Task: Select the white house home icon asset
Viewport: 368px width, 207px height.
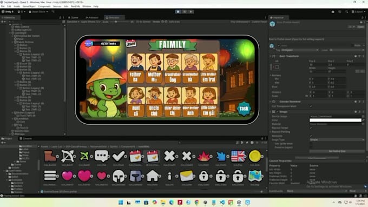Action: click(153, 176)
